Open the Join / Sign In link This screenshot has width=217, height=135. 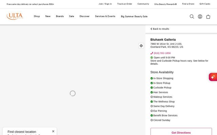105,4
